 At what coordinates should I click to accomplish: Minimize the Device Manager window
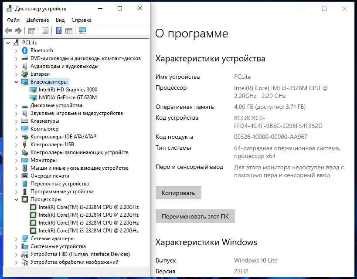(x=100, y=8)
